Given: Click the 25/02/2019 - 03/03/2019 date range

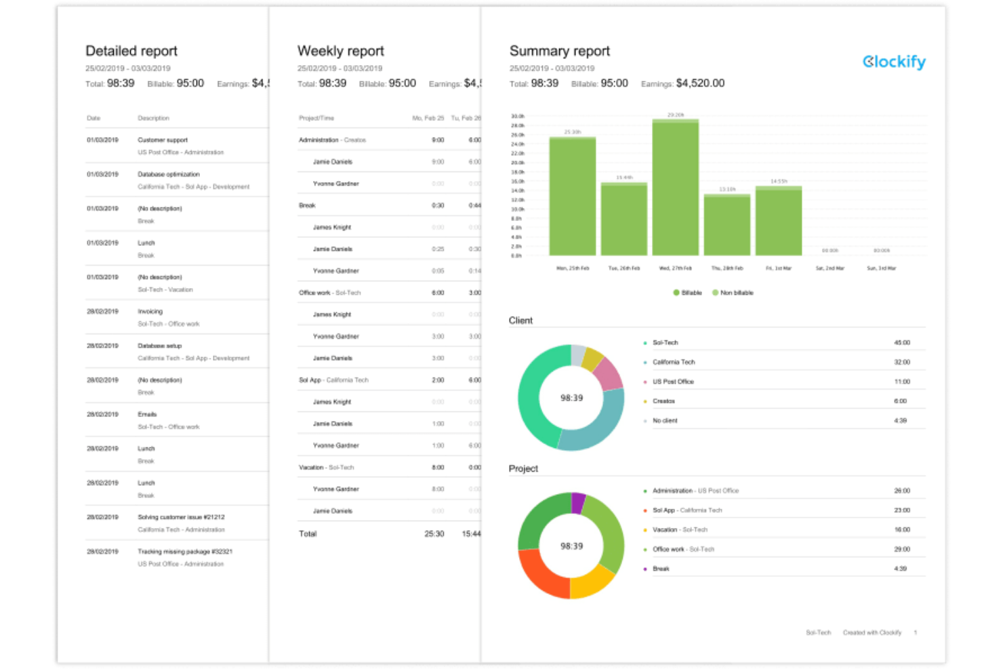Looking at the screenshot, I should [552, 68].
